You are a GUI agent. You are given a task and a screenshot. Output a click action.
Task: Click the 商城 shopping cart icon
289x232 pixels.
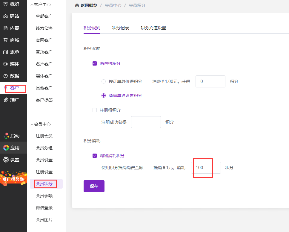point(5,40)
